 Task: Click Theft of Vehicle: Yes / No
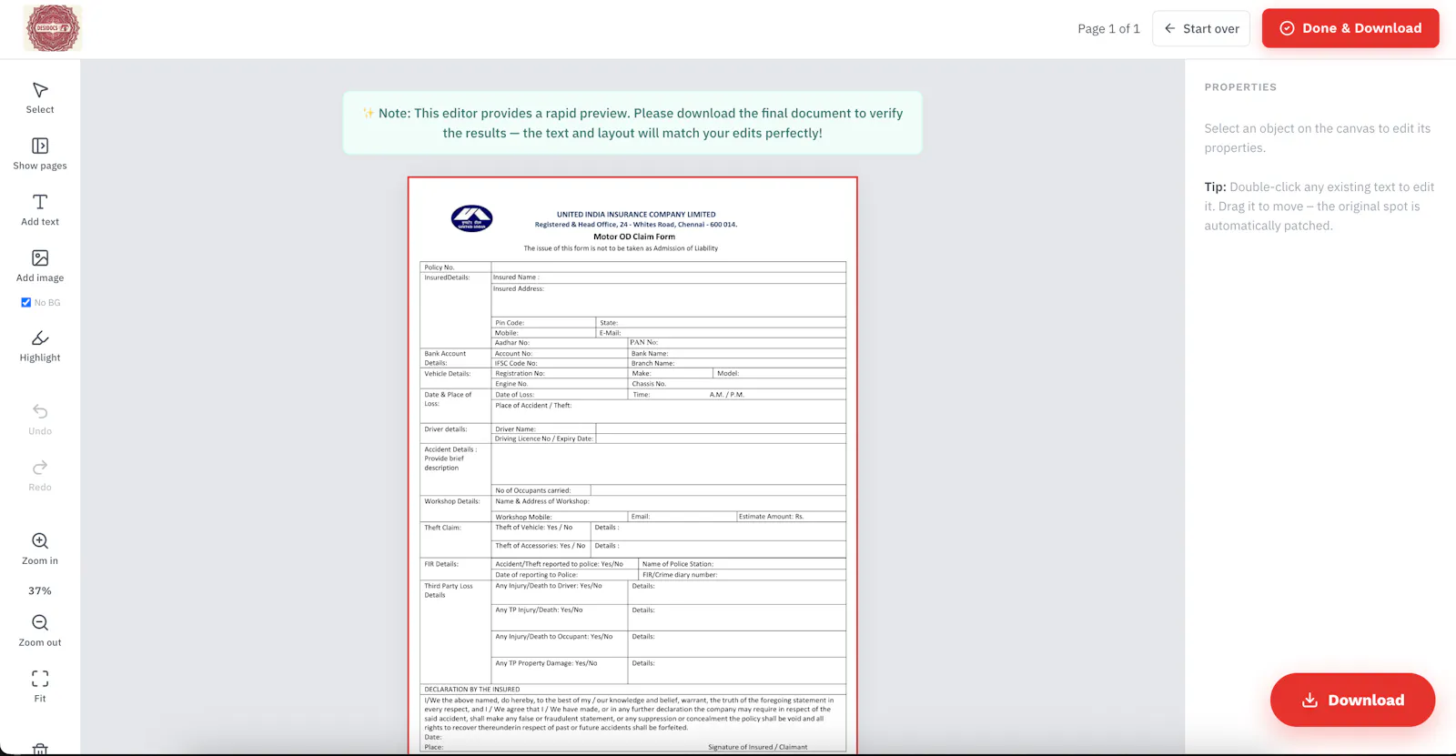[x=533, y=528]
